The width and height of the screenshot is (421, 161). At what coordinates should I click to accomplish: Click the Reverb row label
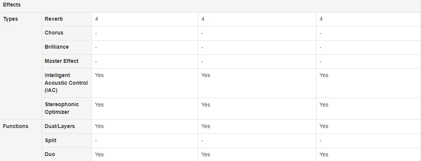[x=54, y=19]
